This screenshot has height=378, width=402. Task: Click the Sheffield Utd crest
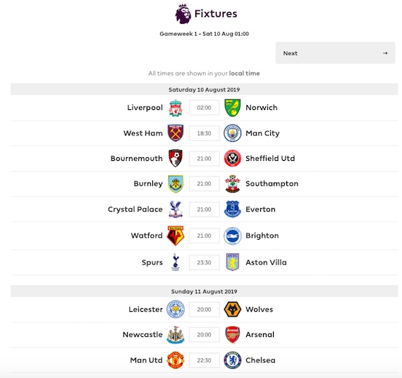pyautogui.click(x=233, y=158)
